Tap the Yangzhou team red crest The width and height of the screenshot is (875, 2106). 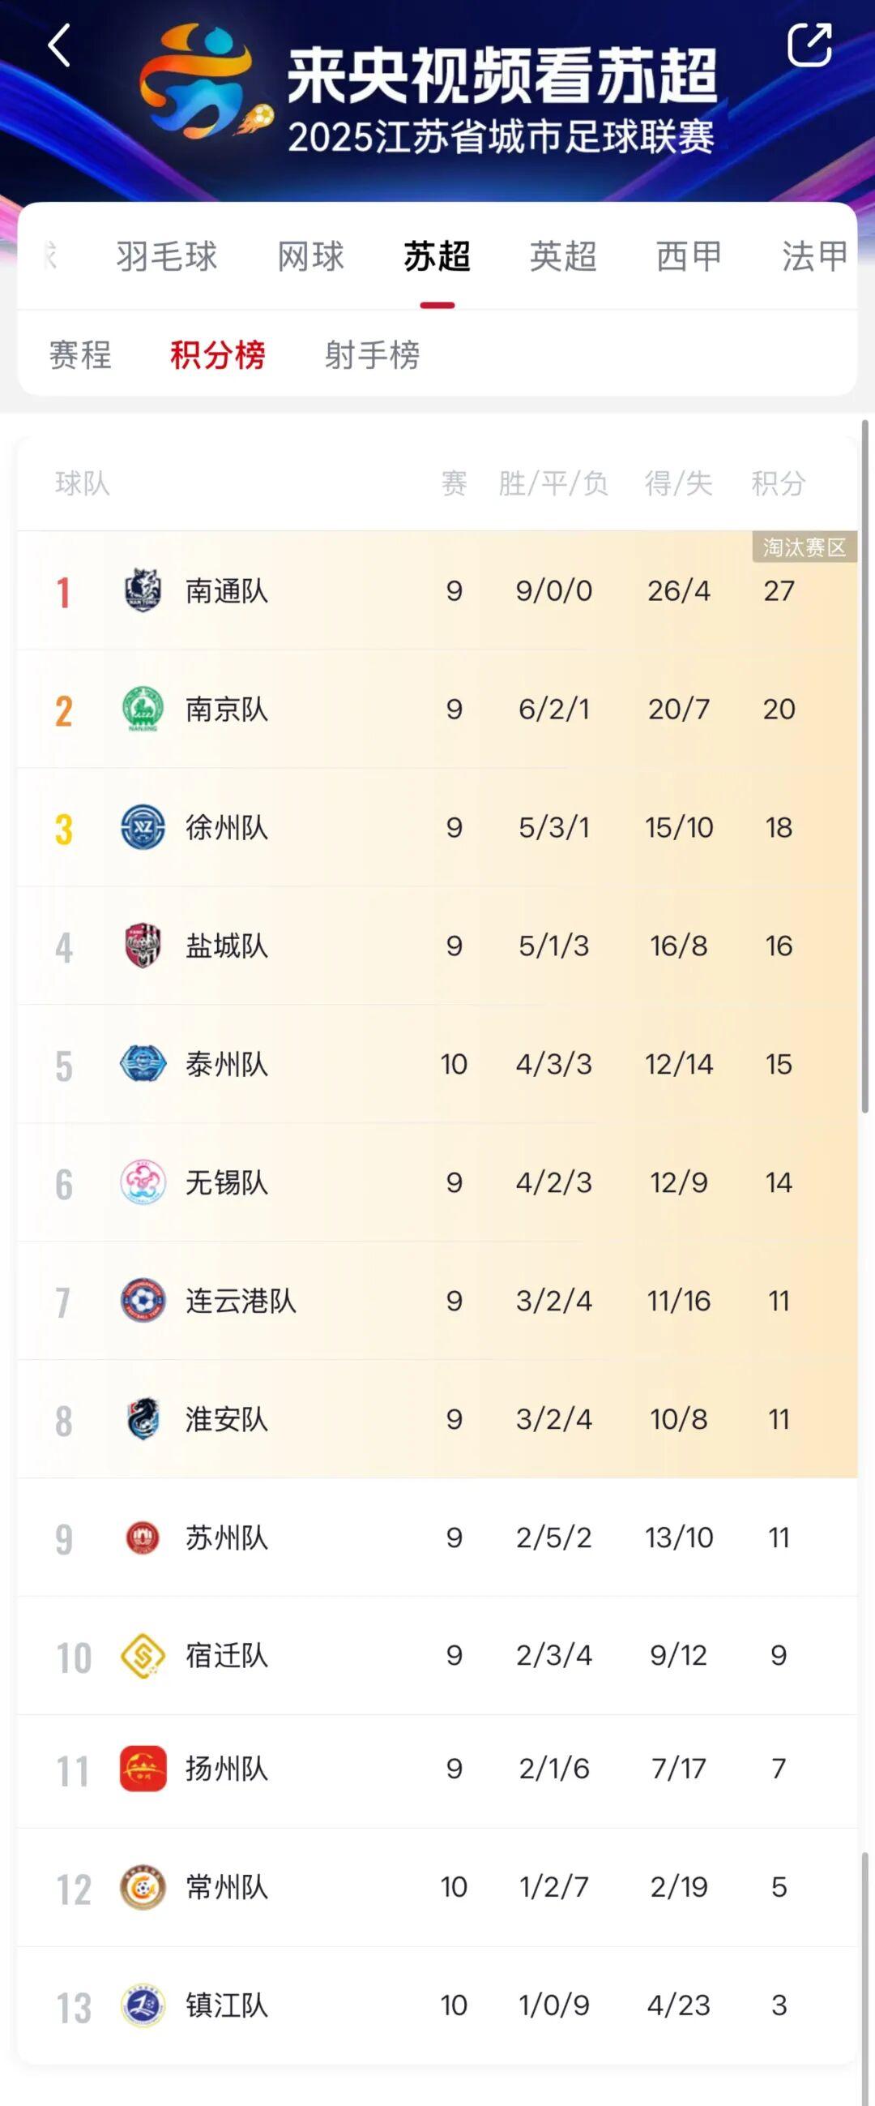tap(143, 1769)
